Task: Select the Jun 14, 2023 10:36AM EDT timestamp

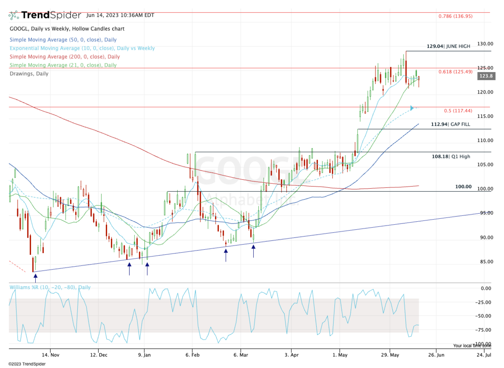Action: [120, 16]
